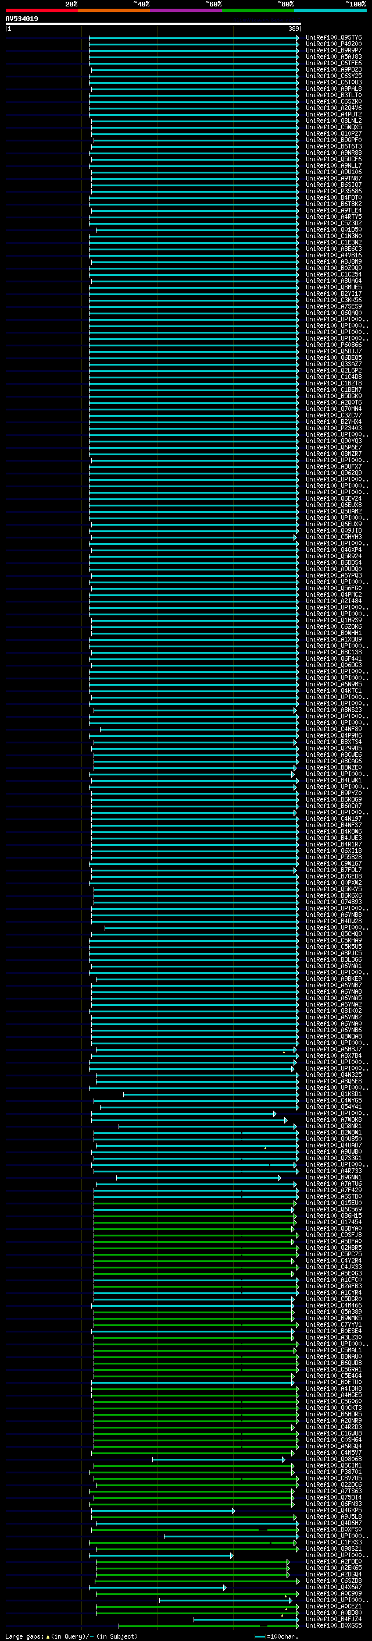Image resolution: width=372 pixels, height=1641 pixels.
Task: Select the UniRef100_B8XTS4 label
Action: (334, 742)
